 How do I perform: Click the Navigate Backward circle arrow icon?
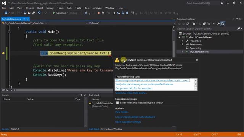(6, 13)
